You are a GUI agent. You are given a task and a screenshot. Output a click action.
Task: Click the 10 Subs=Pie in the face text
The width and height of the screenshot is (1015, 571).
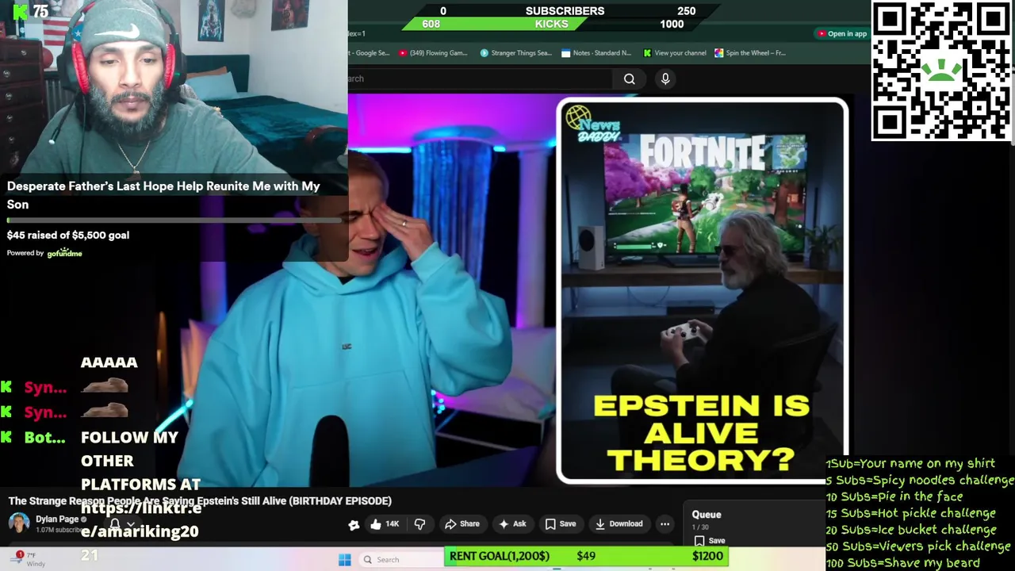coord(894,496)
